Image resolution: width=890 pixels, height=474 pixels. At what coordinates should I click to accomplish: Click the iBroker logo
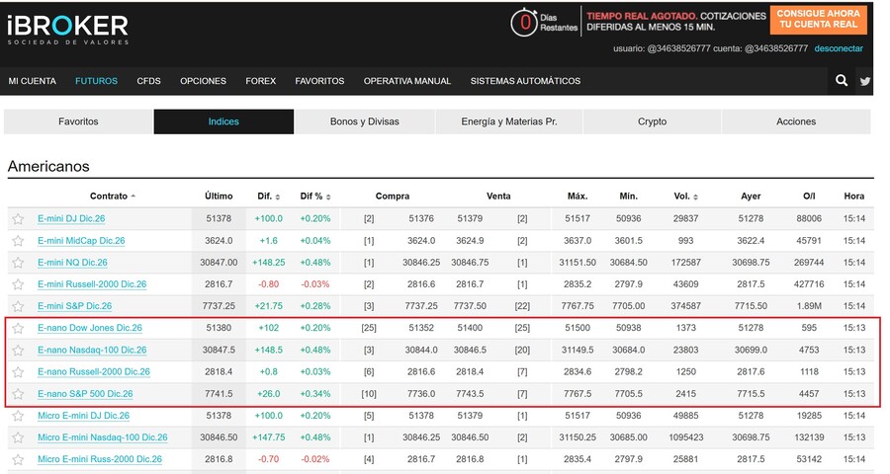point(67,30)
